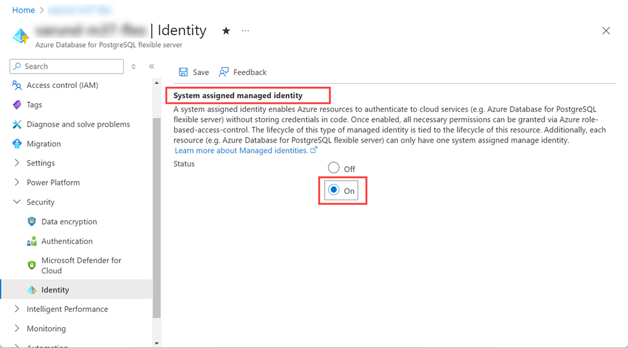The height and width of the screenshot is (348, 628).
Task: Close the Identity blade
Action: pos(606,31)
